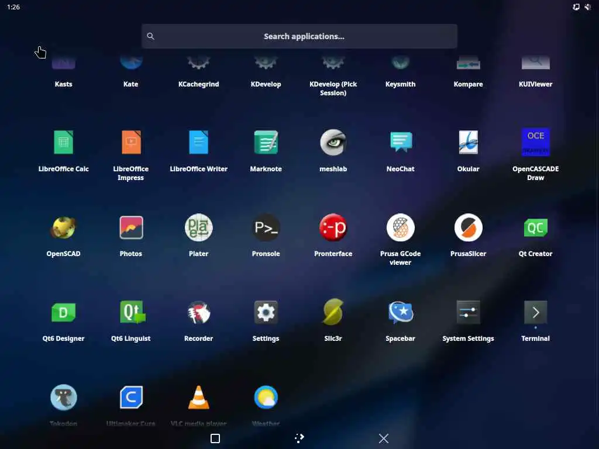The image size is (599, 449).
Task: Open the Terminal app
Action: pos(536,321)
